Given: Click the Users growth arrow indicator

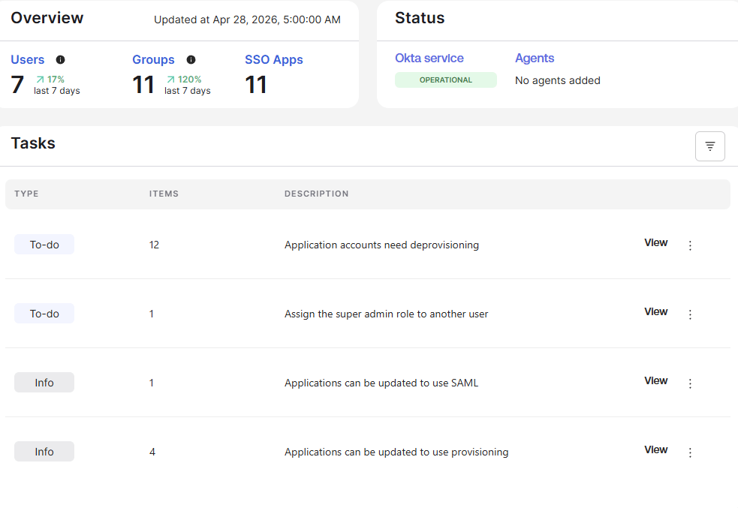Looking at the screenshot, I should pyautogui.click(x=41, y=80).
